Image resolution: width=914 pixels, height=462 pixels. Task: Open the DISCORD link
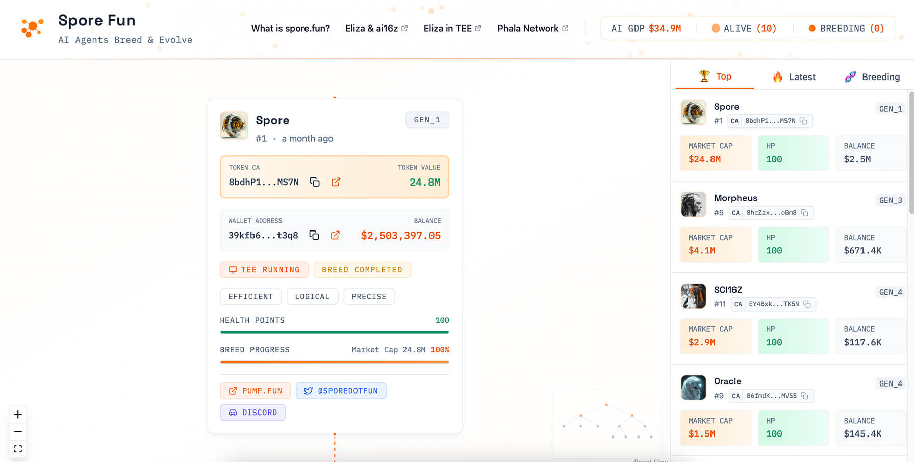252,413
